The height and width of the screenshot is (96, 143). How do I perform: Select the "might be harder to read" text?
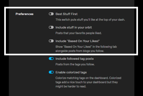(x=71, y=86)
